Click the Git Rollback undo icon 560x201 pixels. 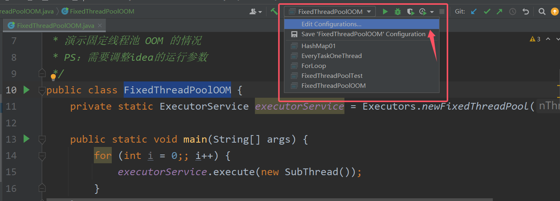tap(526, 12)
